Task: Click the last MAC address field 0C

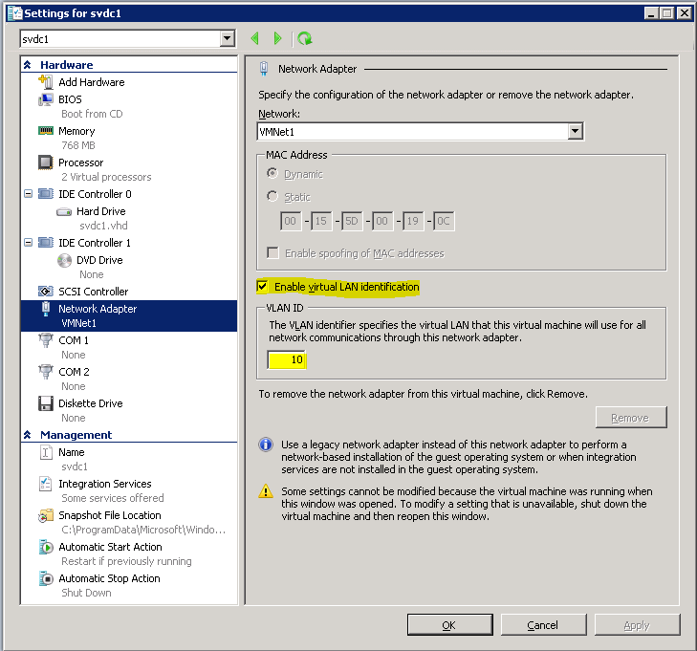Action: click(444, 221)
